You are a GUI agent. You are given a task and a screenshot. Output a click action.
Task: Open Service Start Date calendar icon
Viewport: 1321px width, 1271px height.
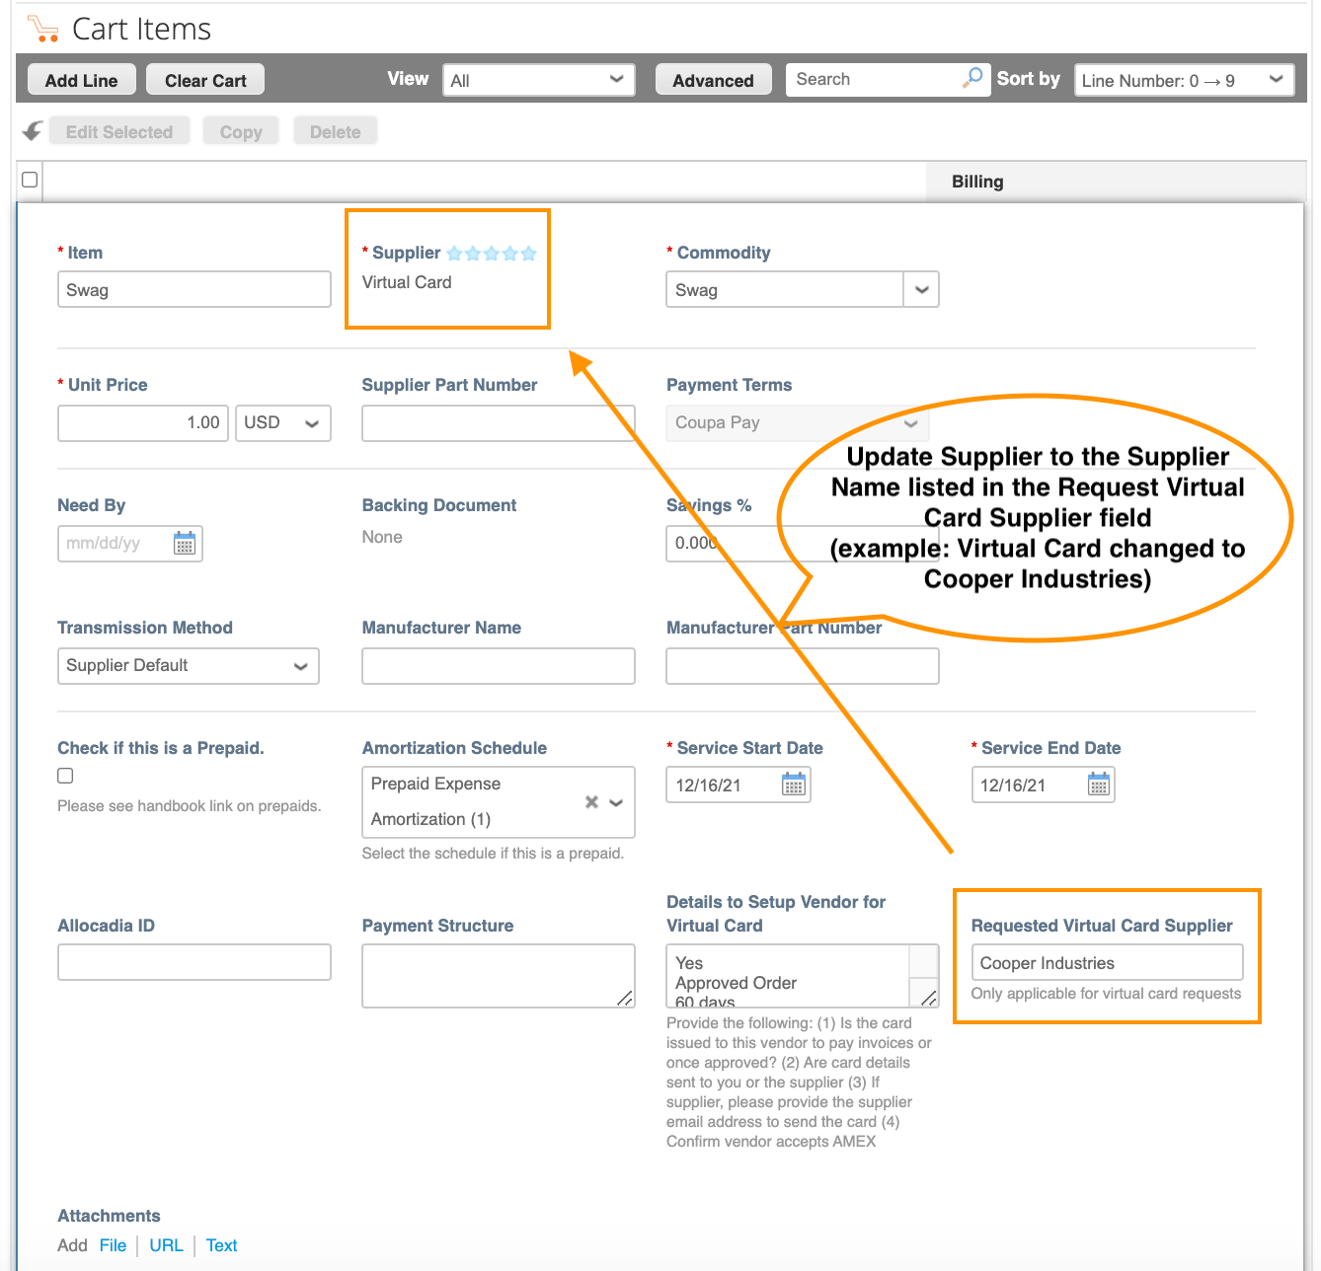click(793, 785)
